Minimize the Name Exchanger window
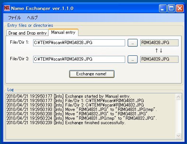Viewport: 187px width, 144px height. [x=163, y=8]
